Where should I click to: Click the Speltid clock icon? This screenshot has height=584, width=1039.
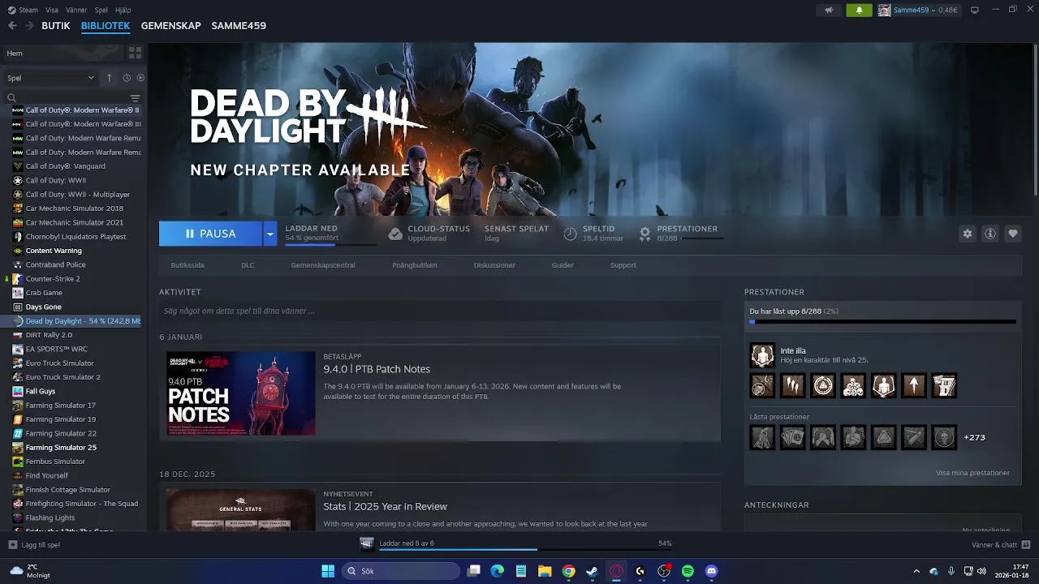click(571, 234)
